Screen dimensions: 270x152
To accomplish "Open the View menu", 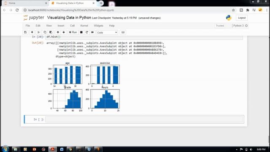I will coord(49,26).
